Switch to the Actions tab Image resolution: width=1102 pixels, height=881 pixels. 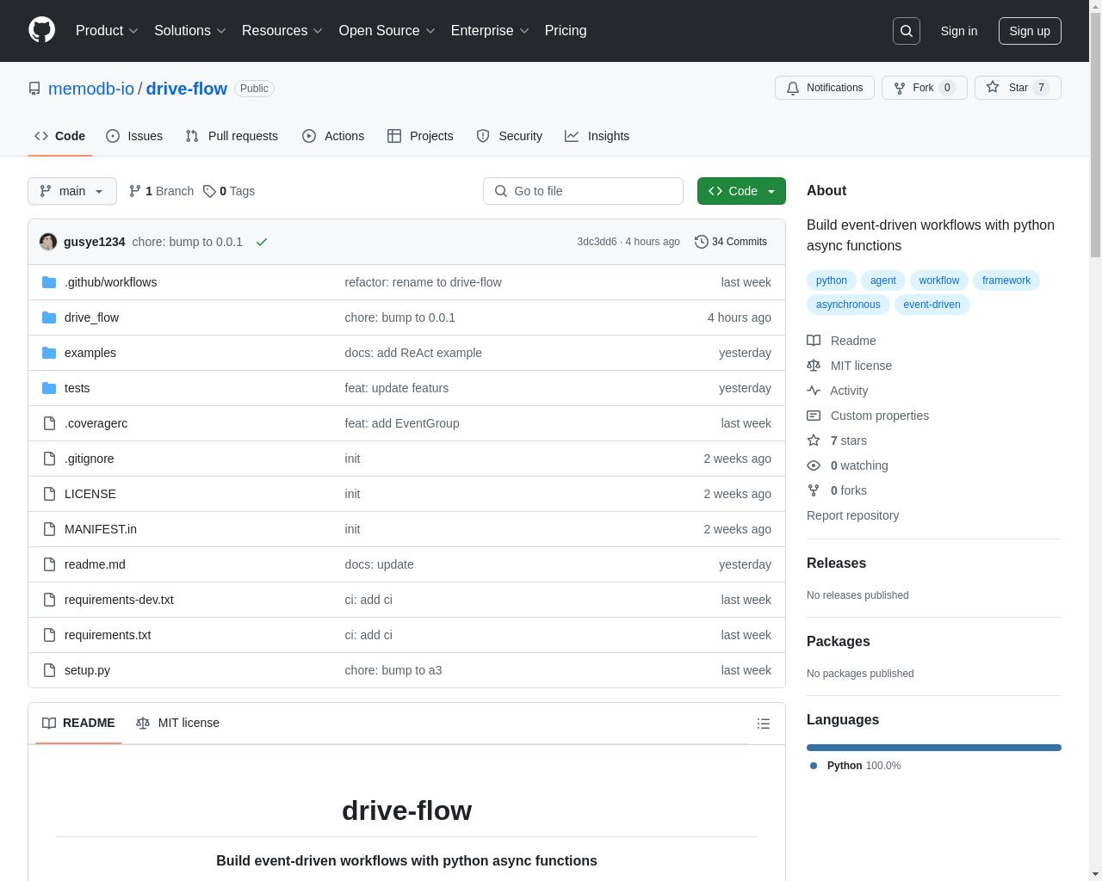333,136
